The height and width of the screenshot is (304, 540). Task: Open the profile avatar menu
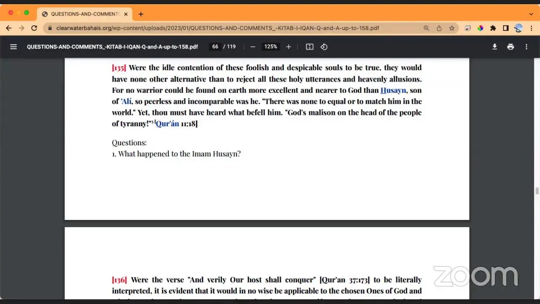[x=518, y=28]
